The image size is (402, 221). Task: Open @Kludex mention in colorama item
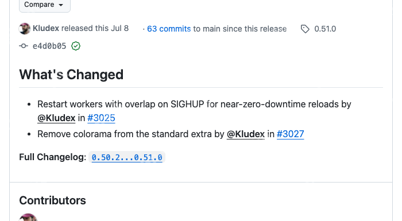click(246, 134)
